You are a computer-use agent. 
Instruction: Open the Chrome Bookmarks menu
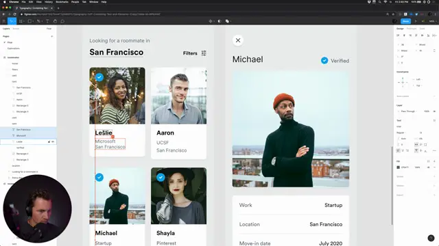pos(62,2)
